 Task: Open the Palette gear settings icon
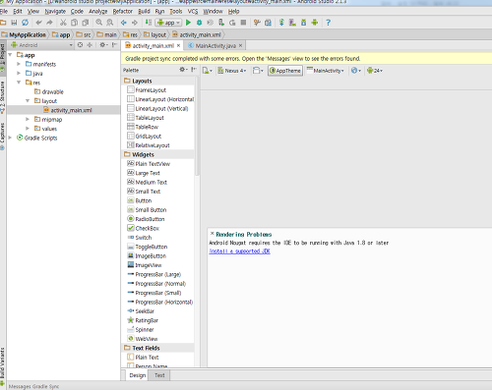pos(183,70)
